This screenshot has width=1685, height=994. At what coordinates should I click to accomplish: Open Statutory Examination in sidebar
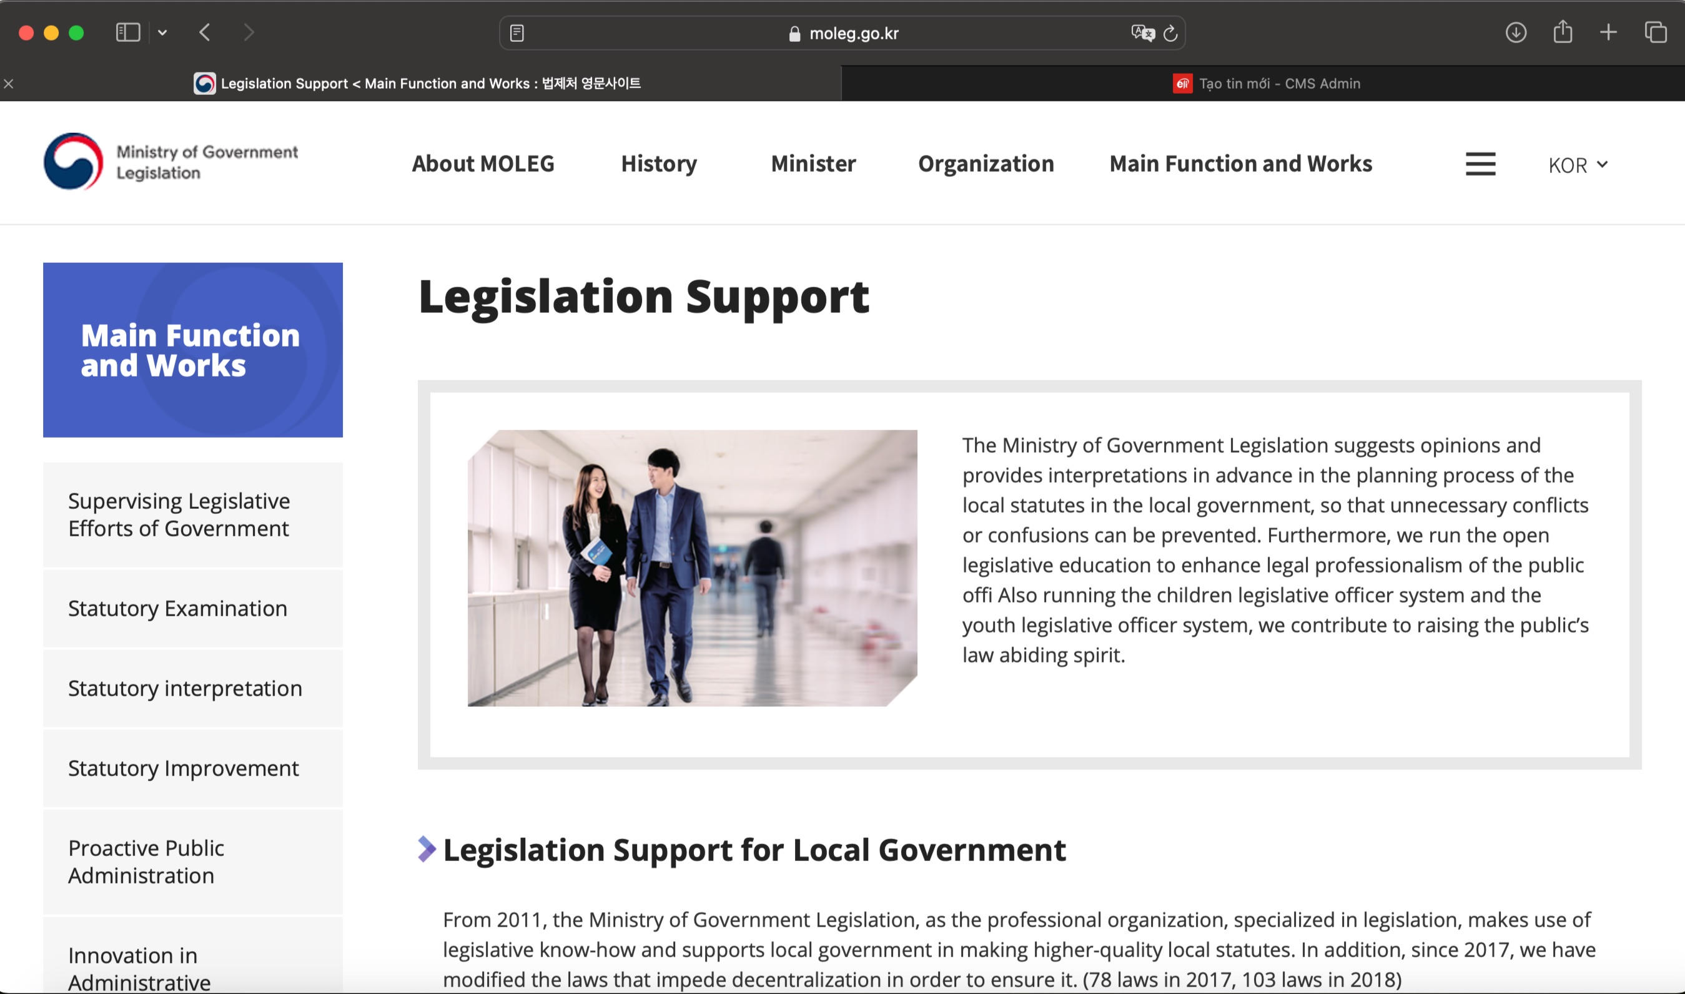point(177,608)
